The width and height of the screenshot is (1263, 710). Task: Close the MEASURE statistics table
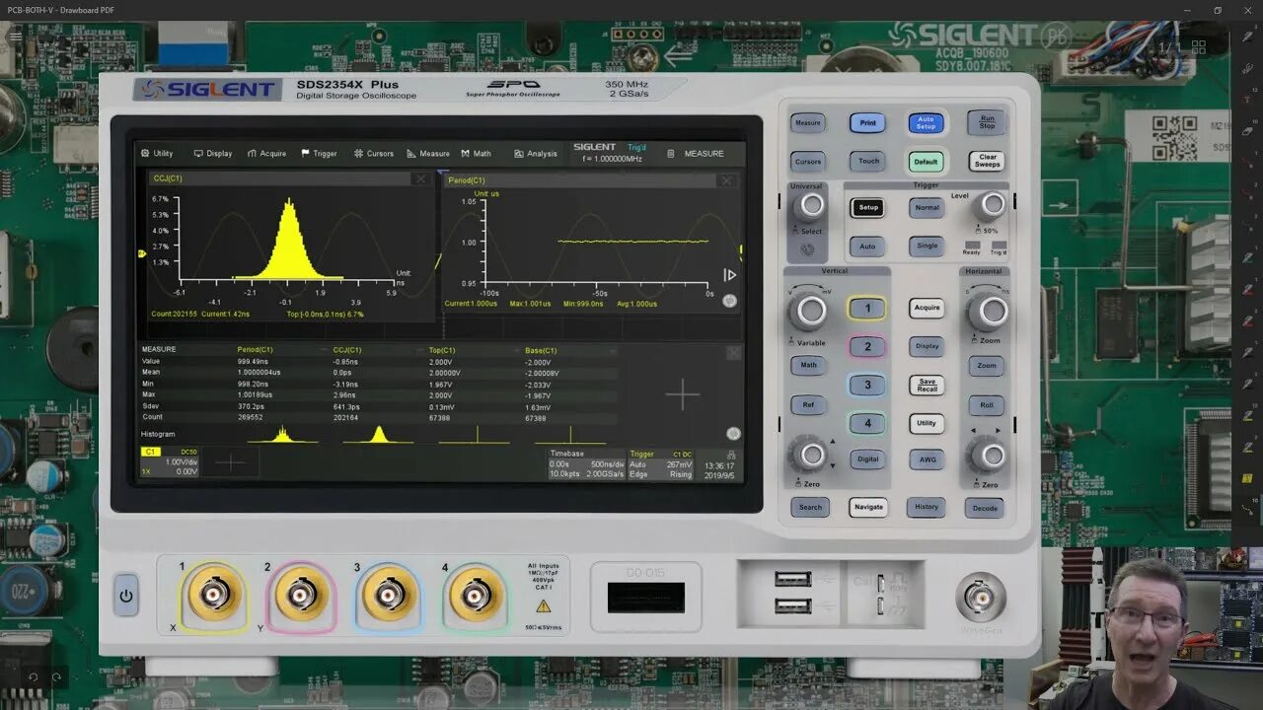coord(733,352)
